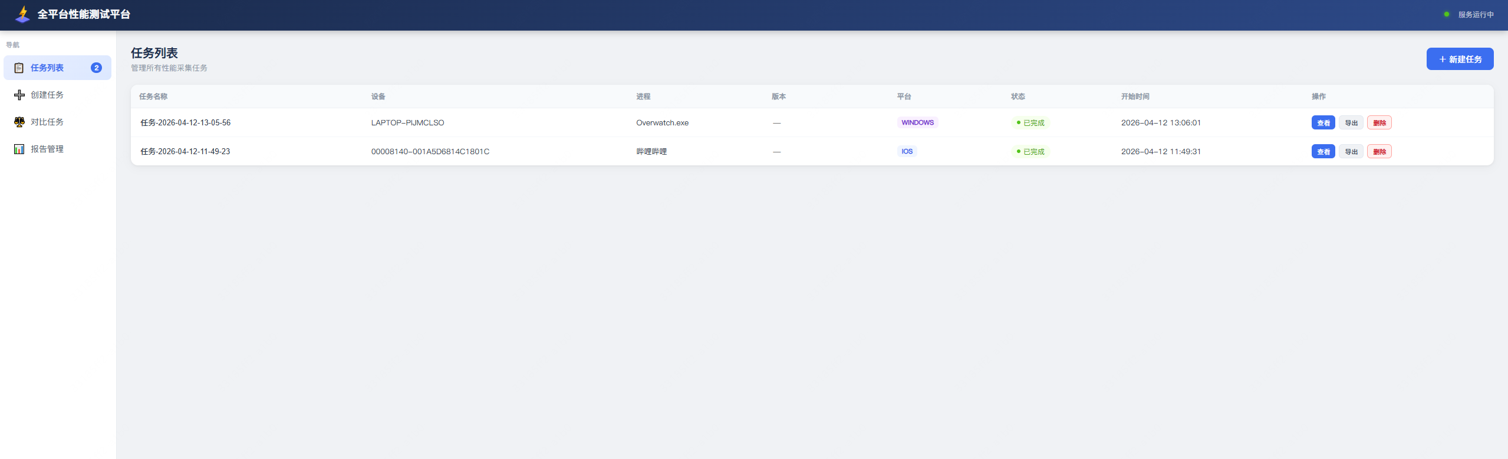Export the 哔哩哔哩 task with 导出
This screenshot has width=1508, height=459.
point(1351,151)
